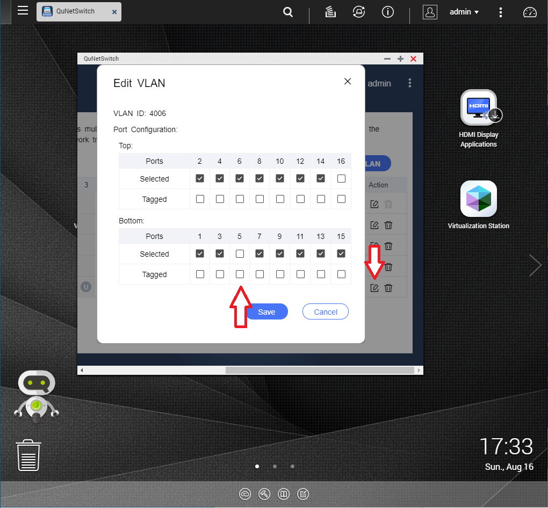Open the desktop recycle bin
The image size is (548, 508).
[x=28, y=455]
